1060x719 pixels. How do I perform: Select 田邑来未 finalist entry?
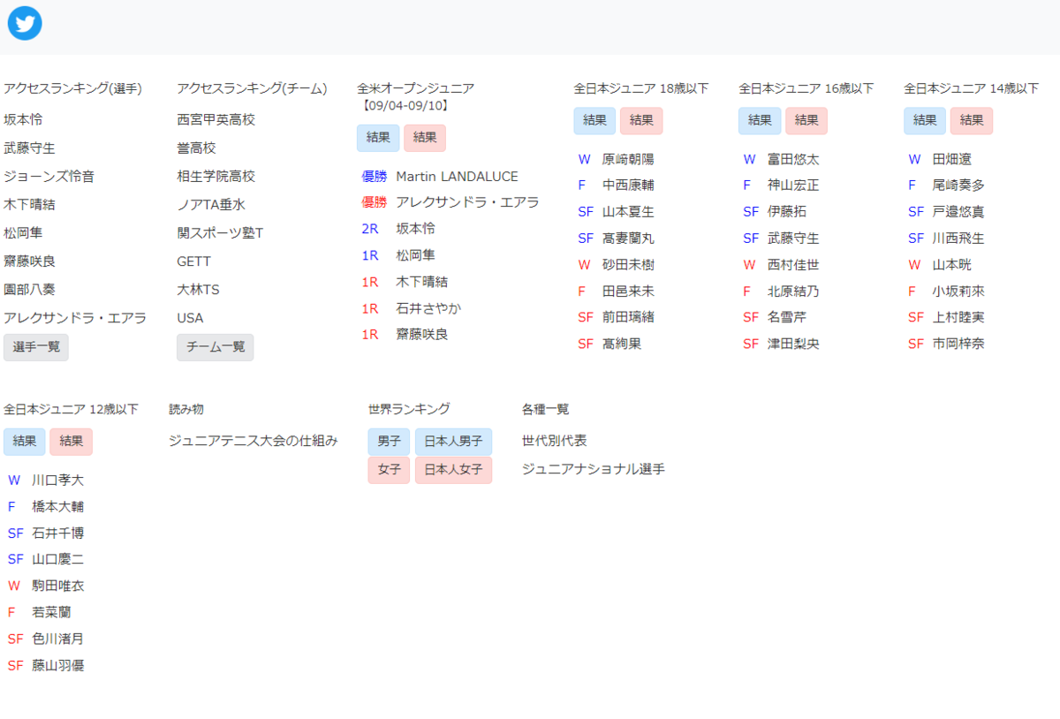point(628,291)
